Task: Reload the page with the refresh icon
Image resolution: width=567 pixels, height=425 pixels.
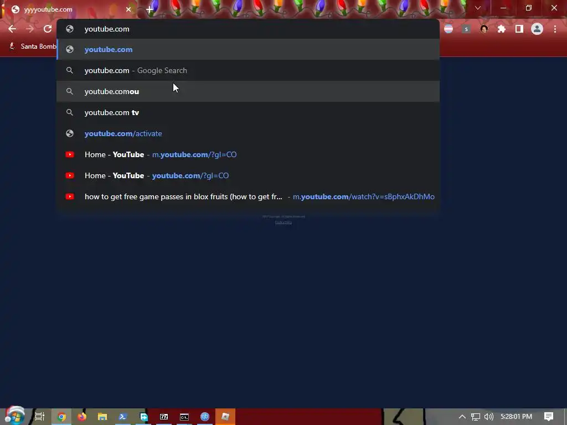Action: click(48, 29)
